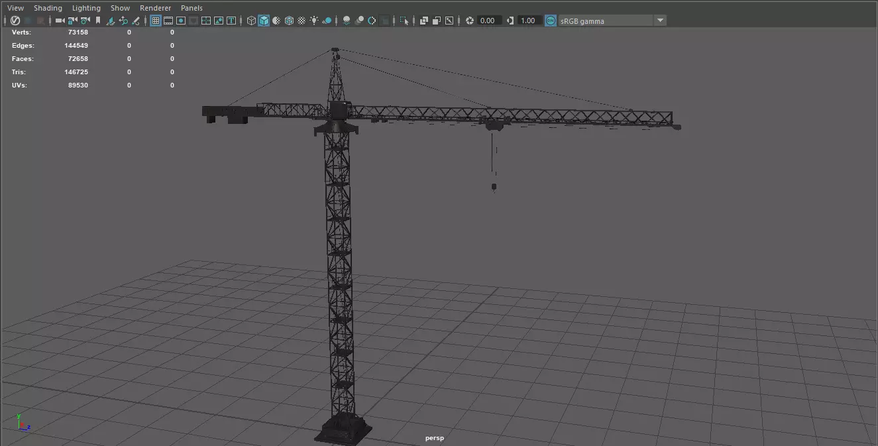Open Camera Attributes via gear camera icon
The width and height of the screenshot is (878, 446).
point(85,21)
